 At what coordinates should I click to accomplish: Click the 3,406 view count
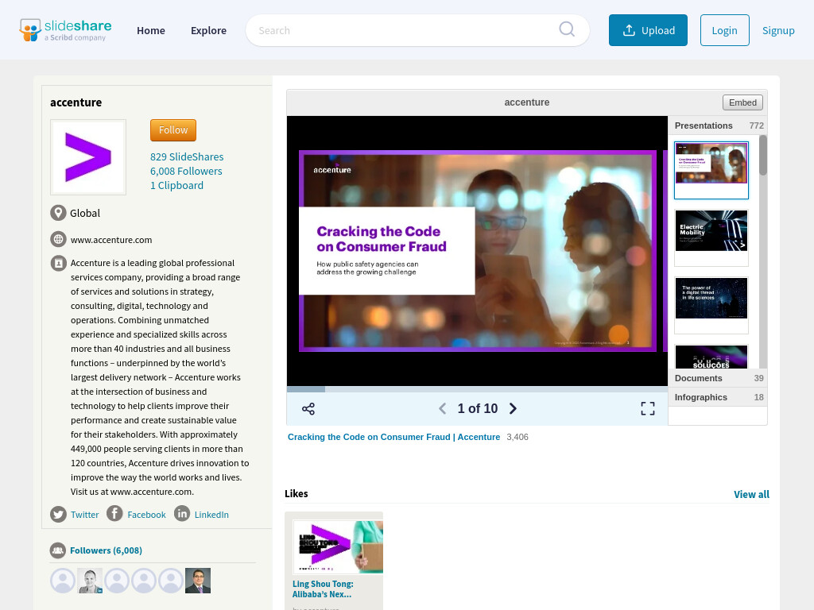(x=517, y=437)
